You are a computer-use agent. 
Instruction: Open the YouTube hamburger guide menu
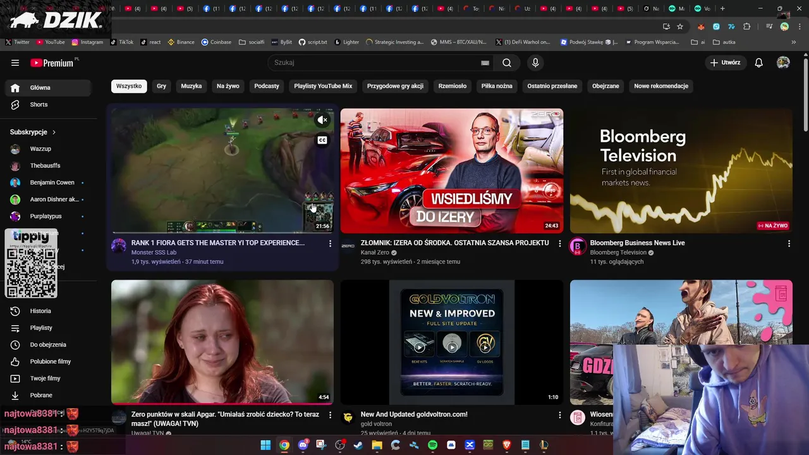pyautogui.click(x=15, y=63)
